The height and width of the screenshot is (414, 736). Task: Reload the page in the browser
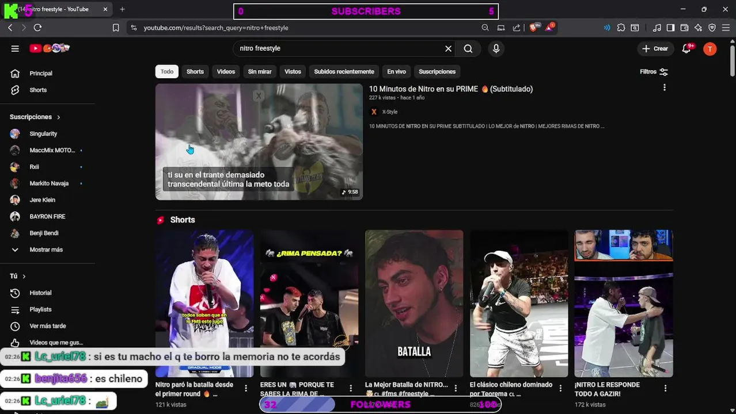37,28
